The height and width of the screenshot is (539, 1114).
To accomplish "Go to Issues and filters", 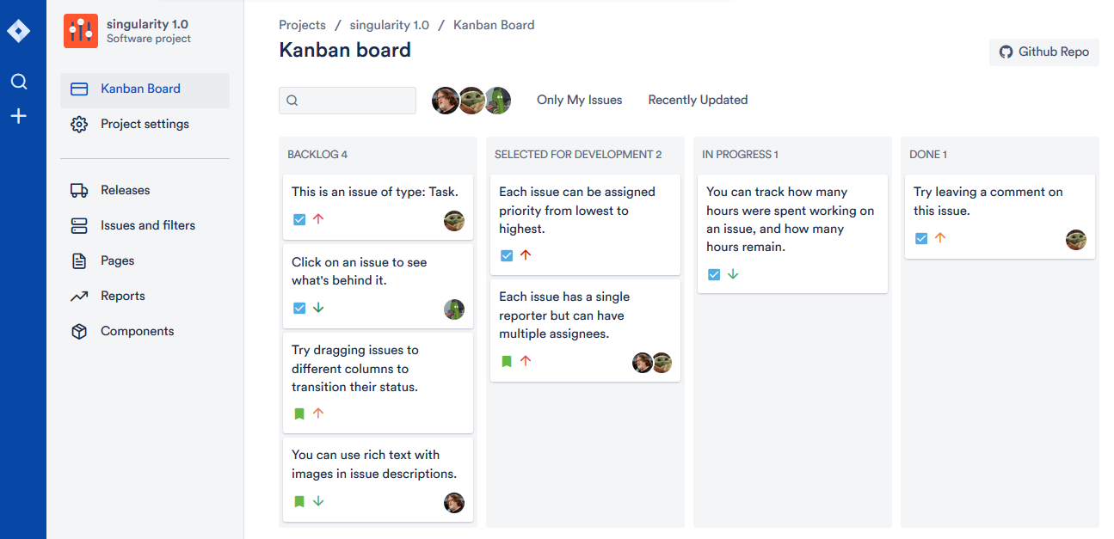I will (x=147, y=225).
